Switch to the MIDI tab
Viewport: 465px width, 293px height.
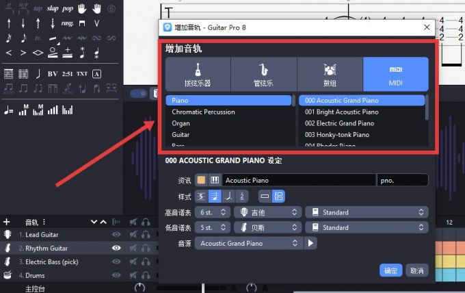[x=396, y=74]
